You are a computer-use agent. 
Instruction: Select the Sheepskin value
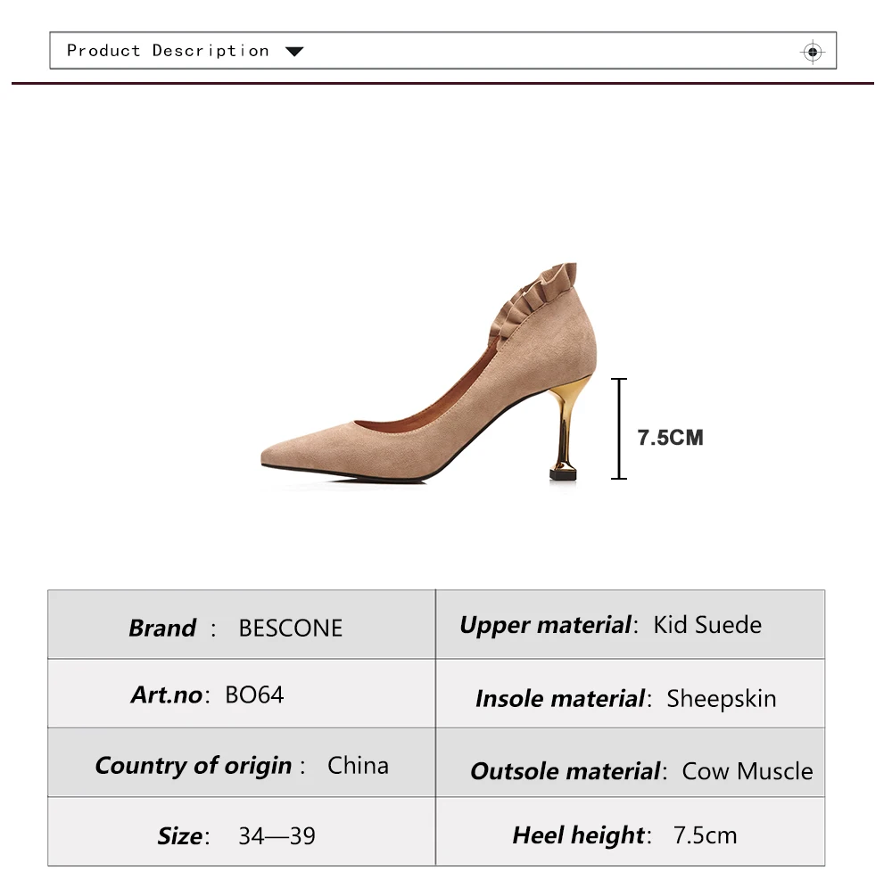pos(722,699)
